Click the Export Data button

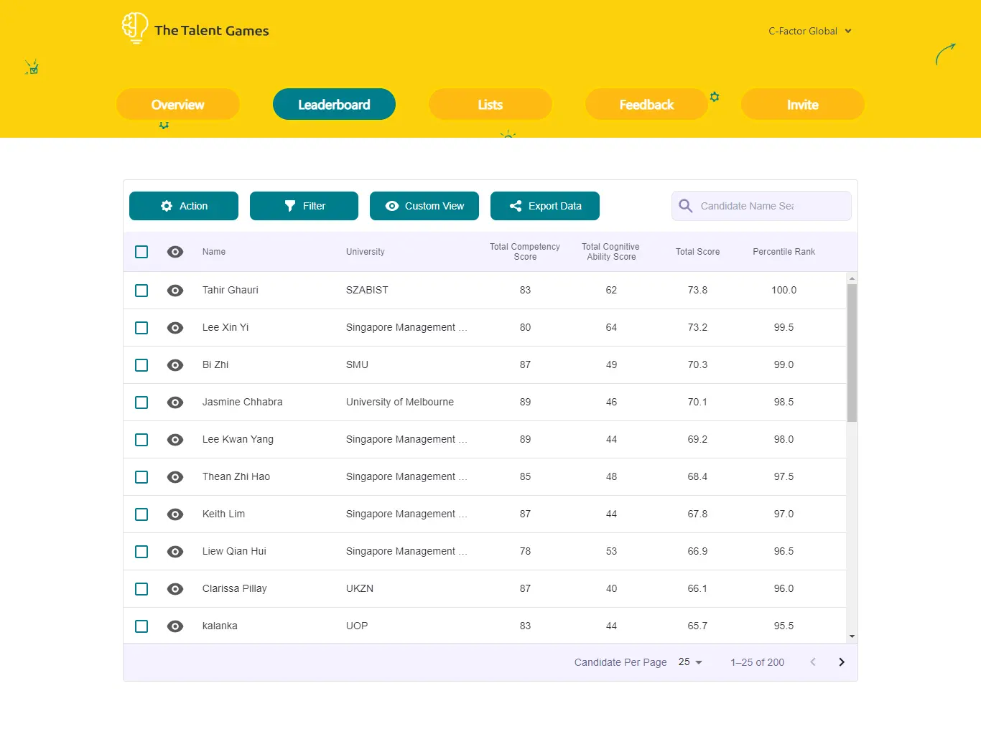tap(545, 206)
